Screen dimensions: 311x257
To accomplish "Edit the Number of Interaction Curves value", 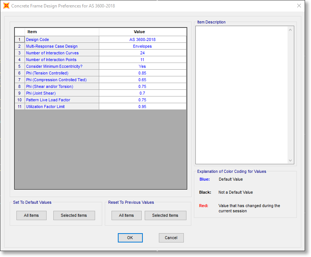I will pos(142,53).
